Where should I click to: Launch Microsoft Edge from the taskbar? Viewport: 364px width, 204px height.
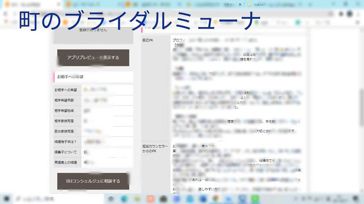pos(124,199)
